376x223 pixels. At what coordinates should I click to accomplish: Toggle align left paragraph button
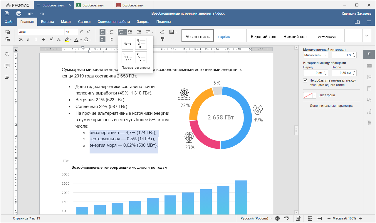(103, 39)
